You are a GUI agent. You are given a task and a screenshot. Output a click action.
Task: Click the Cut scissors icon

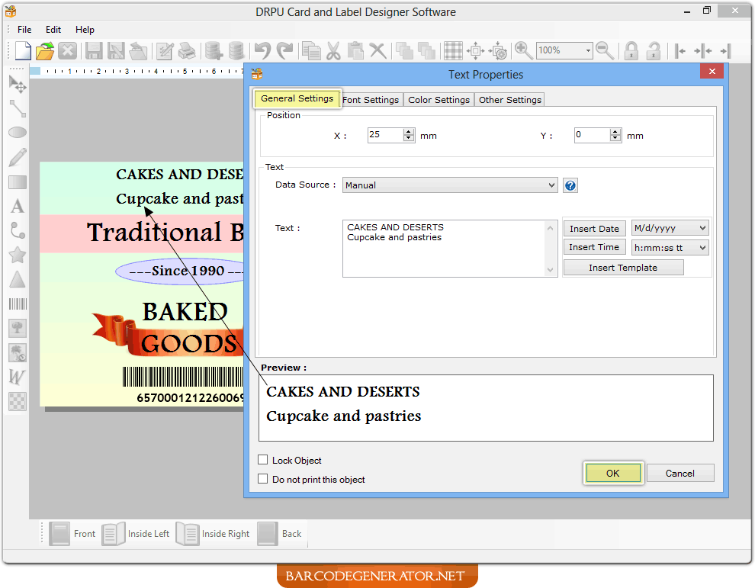(x=333, y=50)
